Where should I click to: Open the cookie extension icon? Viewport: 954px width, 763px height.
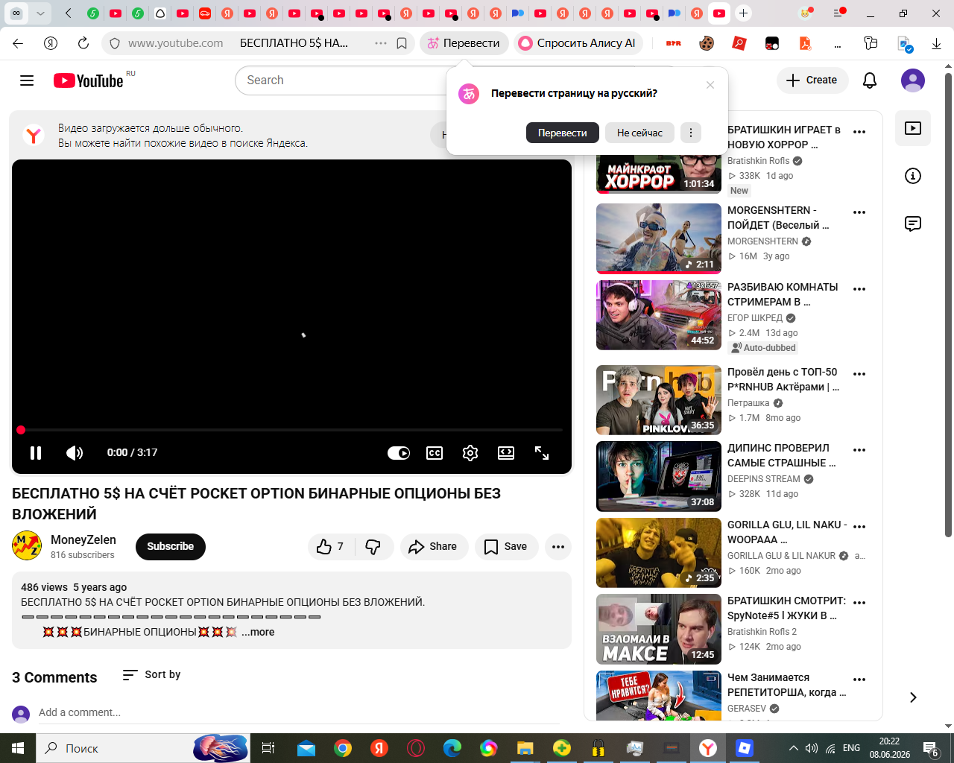point(707,43)
